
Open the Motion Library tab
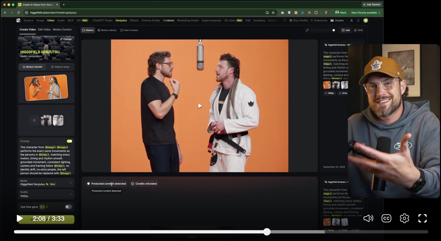click(107, 30)
